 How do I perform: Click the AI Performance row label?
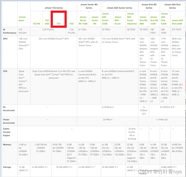pyautogui.click(x=10, y=31)
